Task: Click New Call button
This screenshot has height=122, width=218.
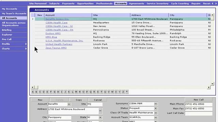Action: tap(199, 100)
